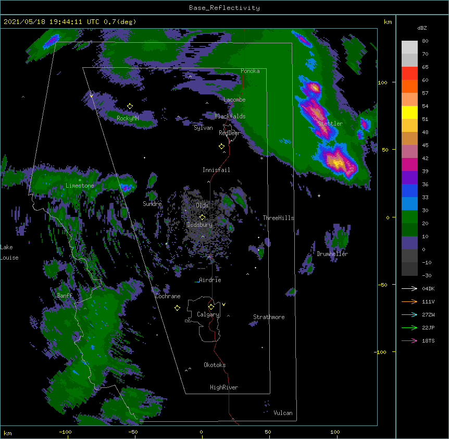Screen dimensions: 449x439
Task: Click the HighRiver town label
Action: click(224, 387)
